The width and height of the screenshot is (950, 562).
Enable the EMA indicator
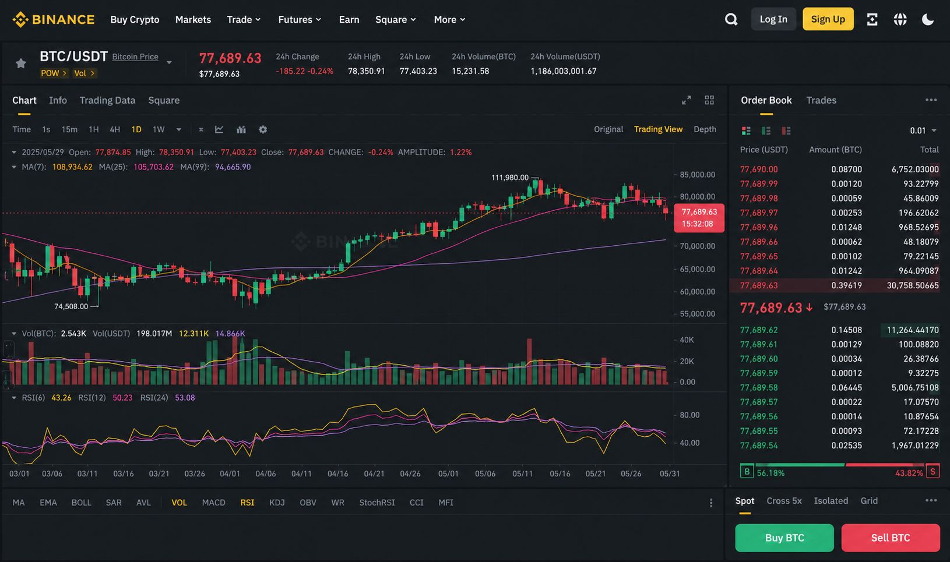pos(48,503)
